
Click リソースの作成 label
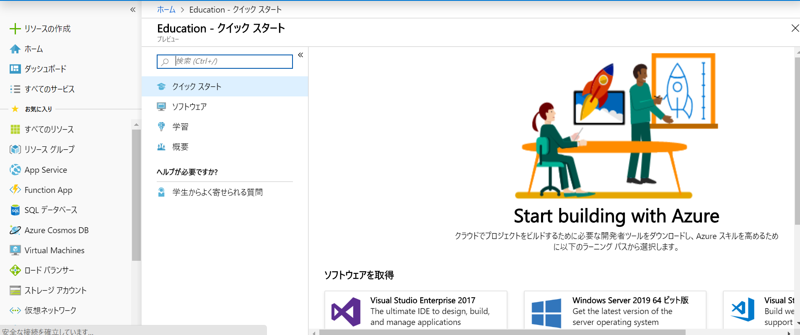click(47, 29)
